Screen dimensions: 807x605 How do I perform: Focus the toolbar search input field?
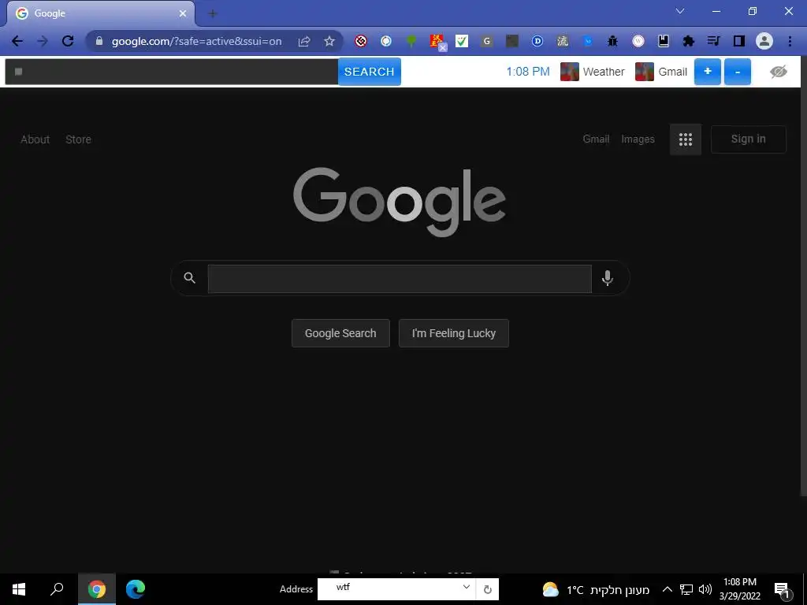171,72
